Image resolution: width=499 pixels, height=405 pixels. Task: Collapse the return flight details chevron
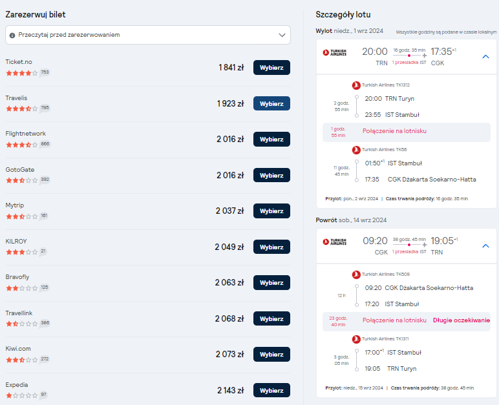pos(485,246)
